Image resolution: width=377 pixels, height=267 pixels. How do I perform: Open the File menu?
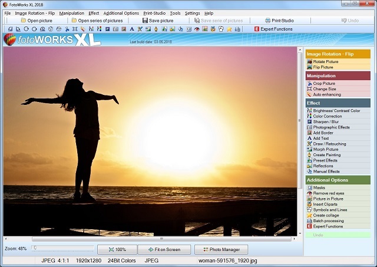pos(8,13)
